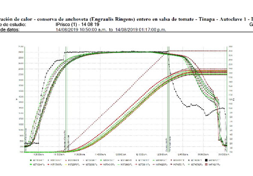Select the study name "IPrisco (1) - 14 08 19"

[x=77, y=24]
